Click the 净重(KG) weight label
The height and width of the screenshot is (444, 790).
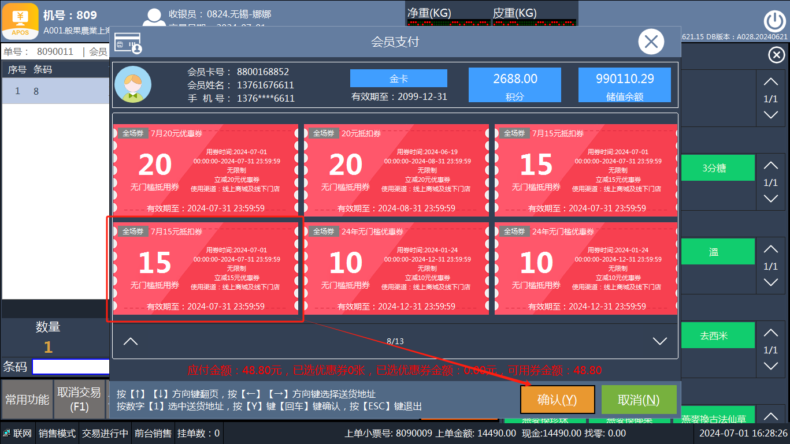tap(429, 13)
